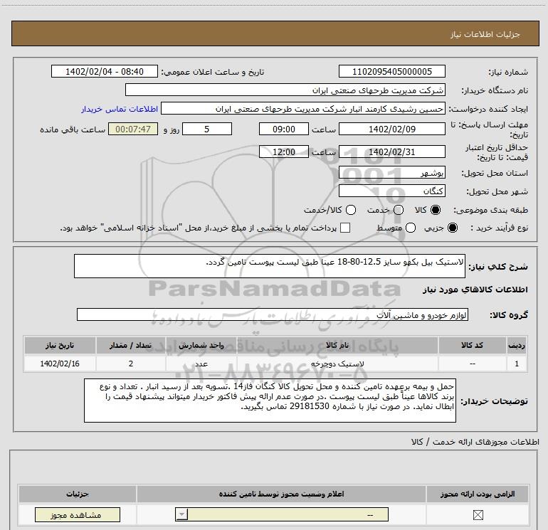Select the خدمت radio button
Image resolution: width=548 pixels, height=530 pixels.
(x=399, y=210)
